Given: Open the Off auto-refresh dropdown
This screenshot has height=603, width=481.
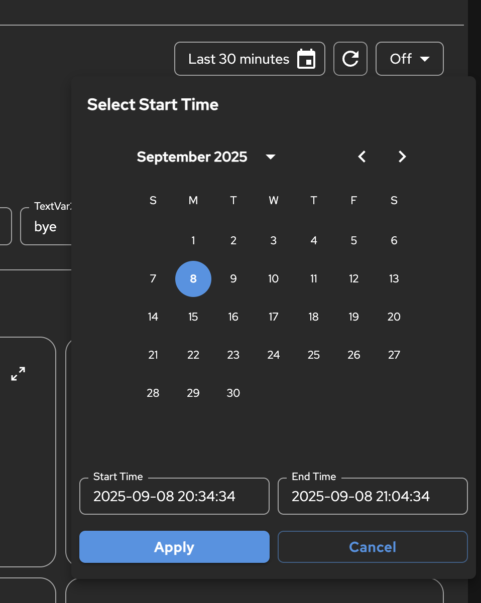Looking at the screenshot, I should (x=409, y=59).
